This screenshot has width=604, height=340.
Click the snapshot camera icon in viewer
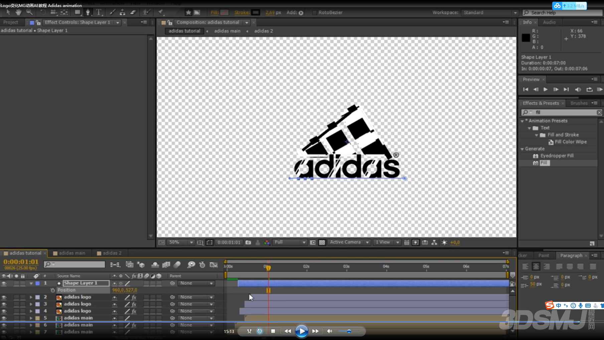[248, 242]
